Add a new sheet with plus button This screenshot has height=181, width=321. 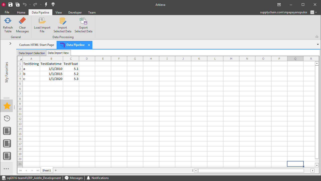[56, 170]
